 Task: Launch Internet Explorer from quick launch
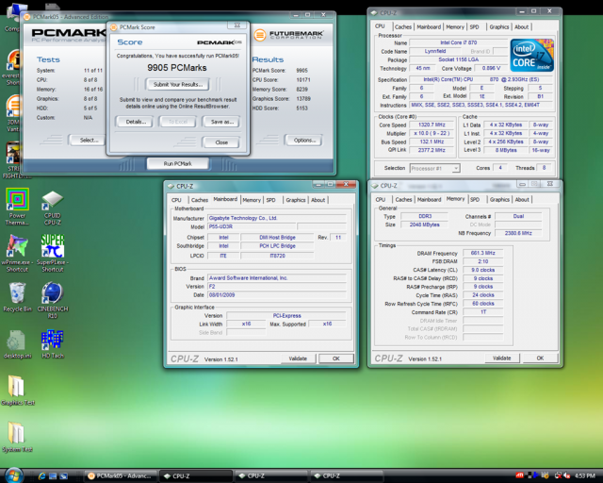point(41,476)
